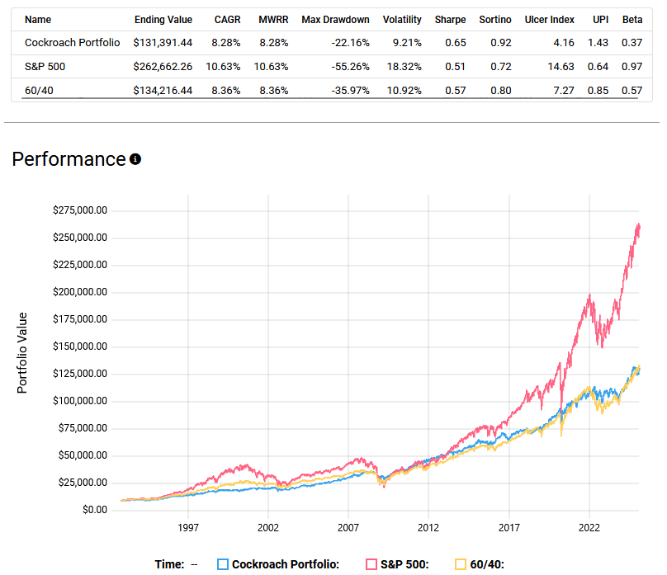
Task: Click the $100,000.00 y-axis label
Action: [80, 401]
